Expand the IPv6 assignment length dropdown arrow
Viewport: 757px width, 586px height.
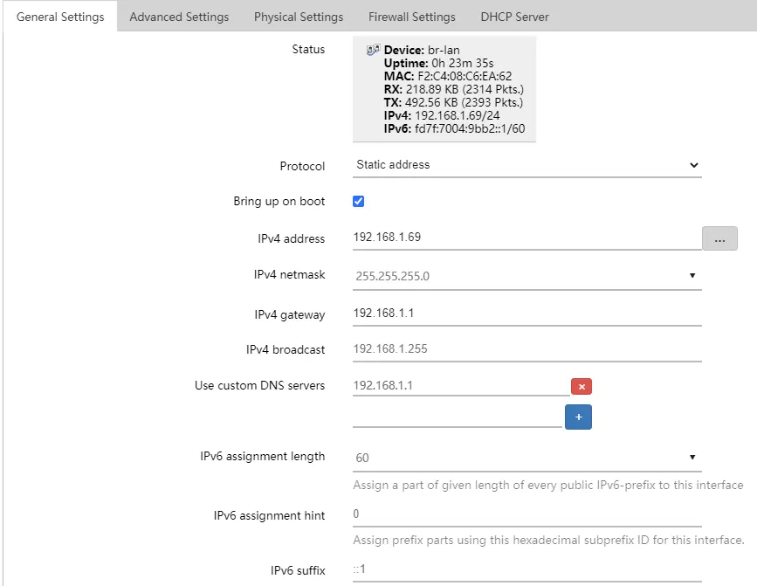[692, 457]
